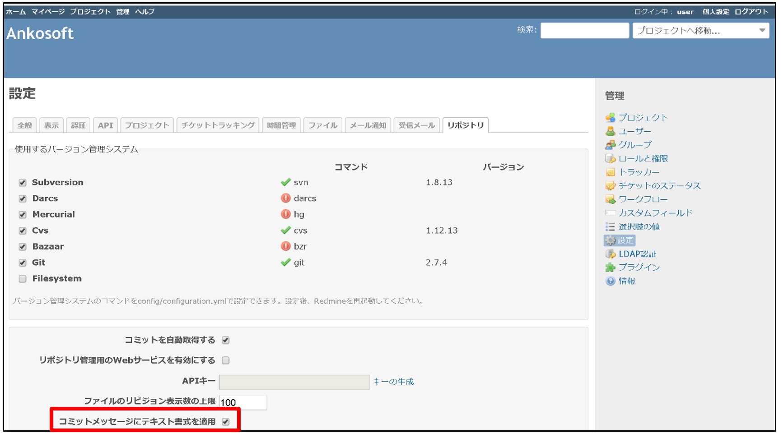Enable リポジトリ管理用のWebサービス checkbox
783x438 pixels.
225,360
